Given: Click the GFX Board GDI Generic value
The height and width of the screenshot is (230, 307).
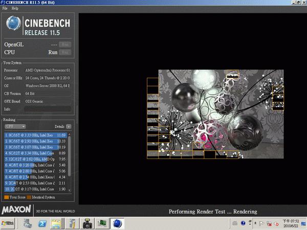Looking at the screenshot, I should (48, 101).
